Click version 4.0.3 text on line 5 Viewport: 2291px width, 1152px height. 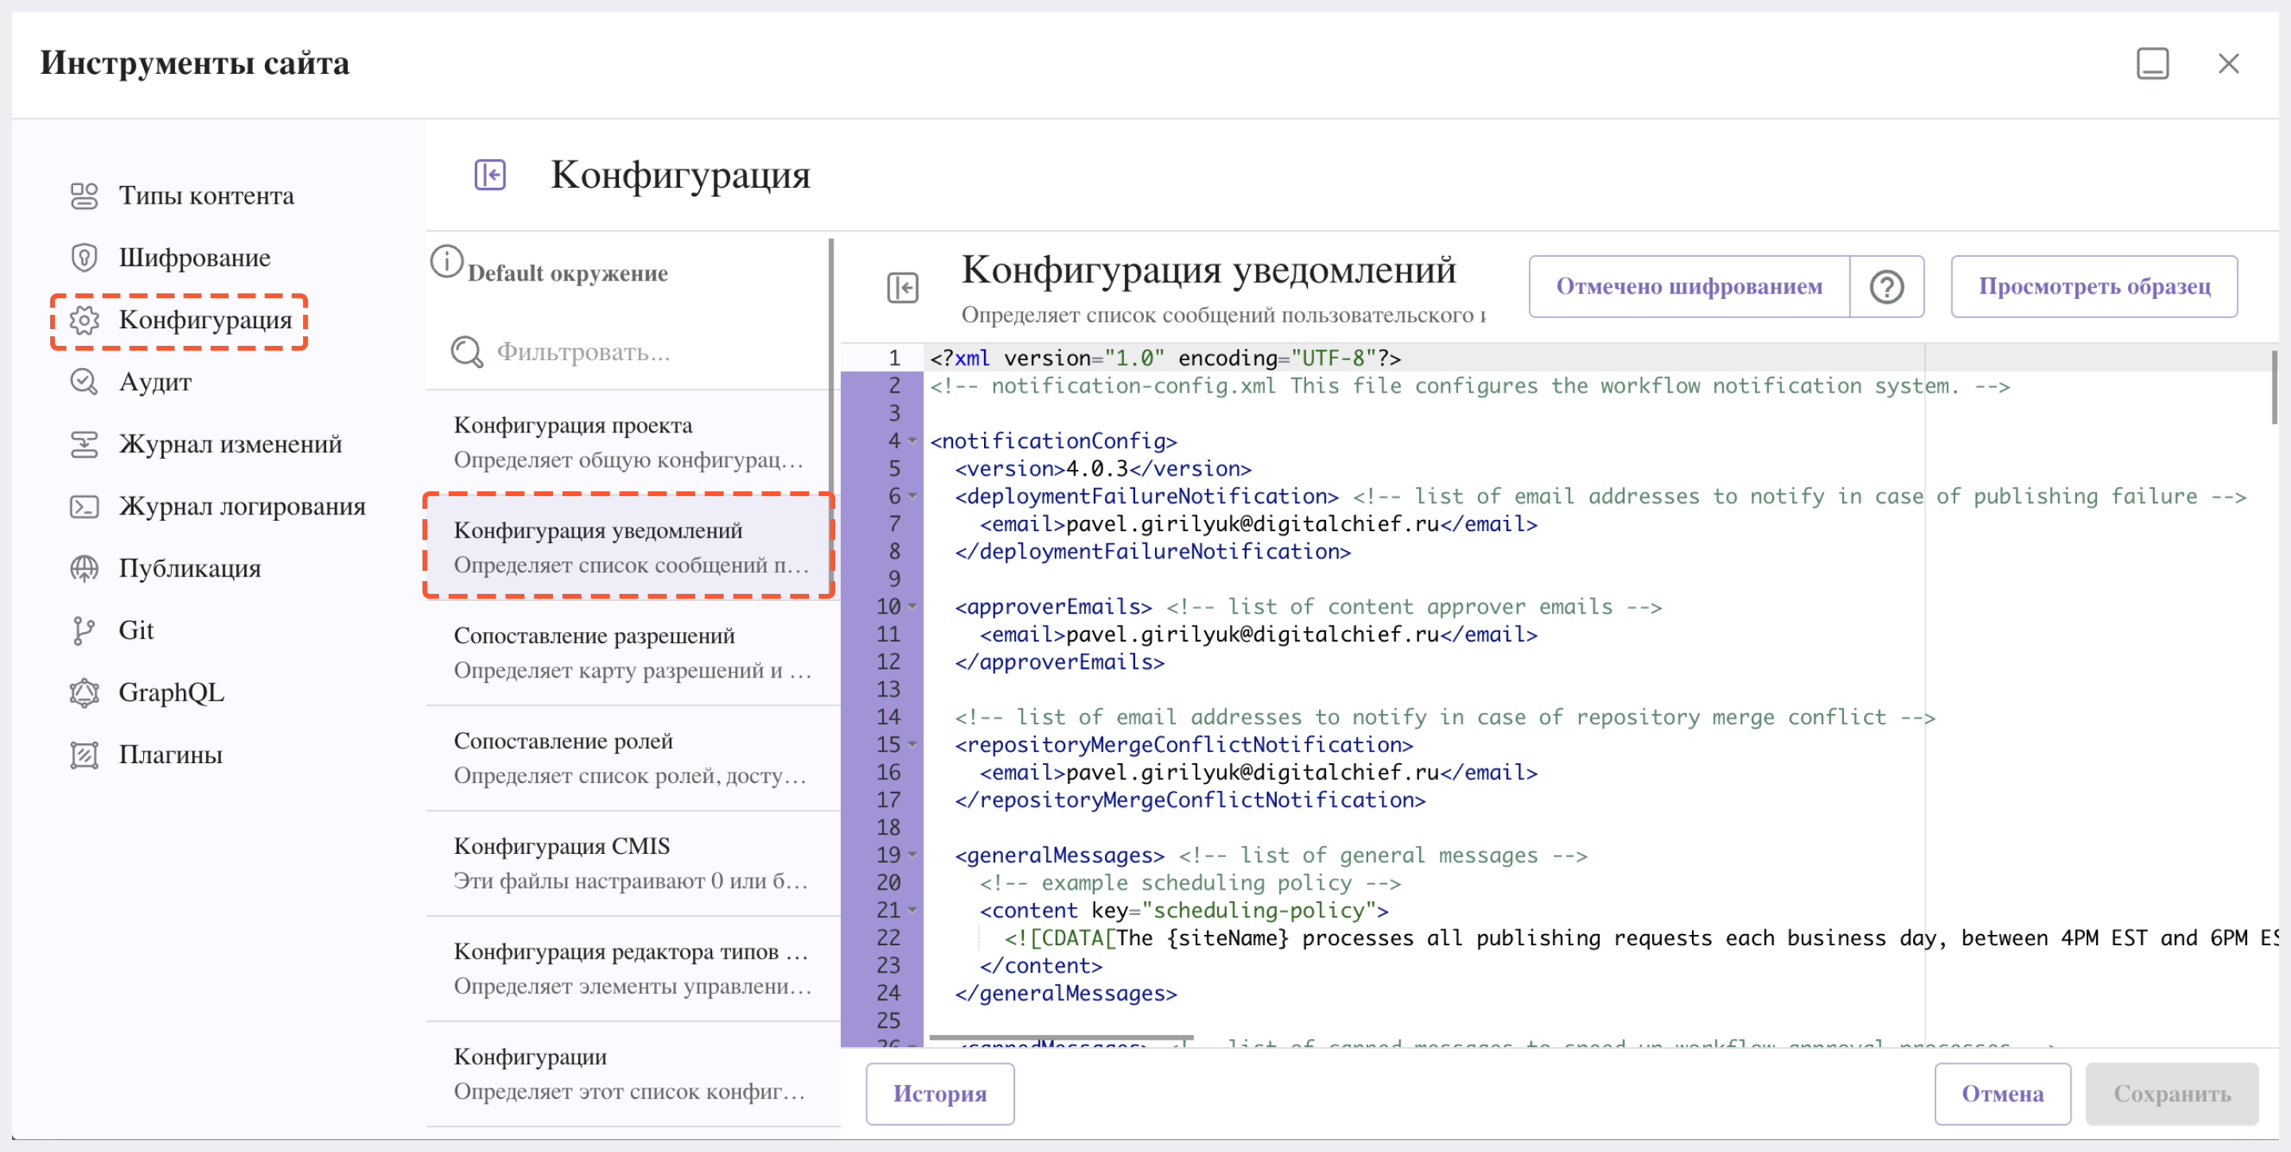point(1097,468)
